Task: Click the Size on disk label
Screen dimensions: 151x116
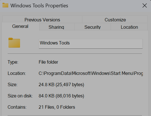Action: (20, 96)
